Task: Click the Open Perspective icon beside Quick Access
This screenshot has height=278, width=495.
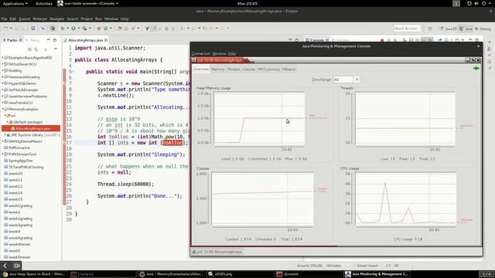Action: 430,29
